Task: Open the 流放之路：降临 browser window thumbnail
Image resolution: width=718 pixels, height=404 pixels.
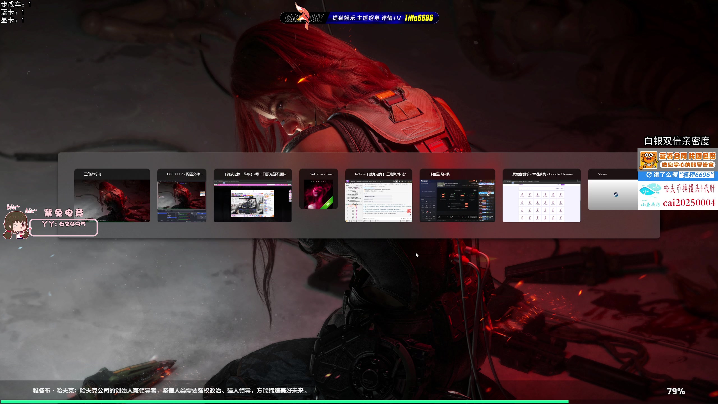Action: click(x=253, y=195)
